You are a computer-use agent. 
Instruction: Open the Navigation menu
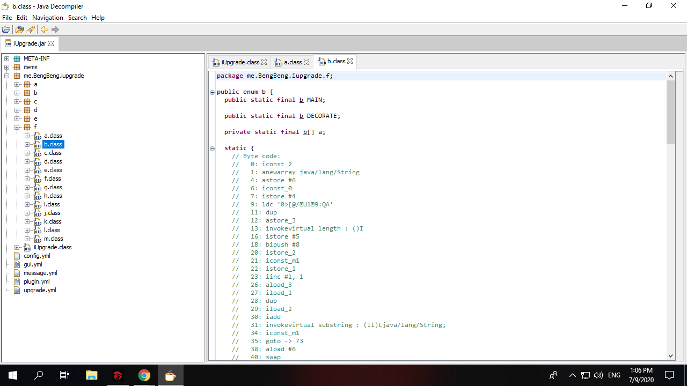[47, 18]
